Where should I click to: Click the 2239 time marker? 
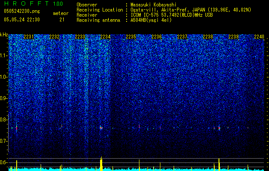point(234,37)
